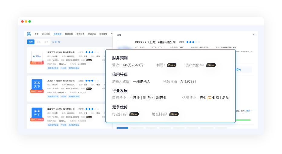
Task: Open the 尽调评估 menu item
Action: (92, 34)
